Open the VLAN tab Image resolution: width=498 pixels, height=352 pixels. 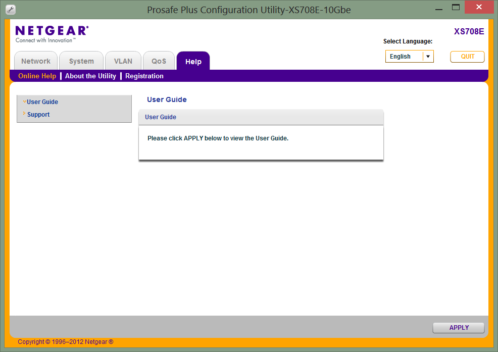pyautogui.click(x=123, y=61)
